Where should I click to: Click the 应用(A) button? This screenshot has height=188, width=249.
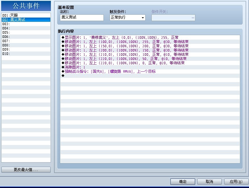coord(236,181)
